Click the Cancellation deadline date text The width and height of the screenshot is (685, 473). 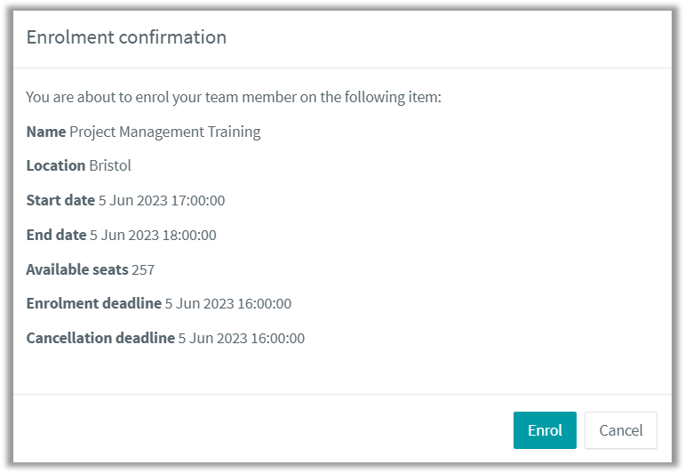tap(241, 339)
